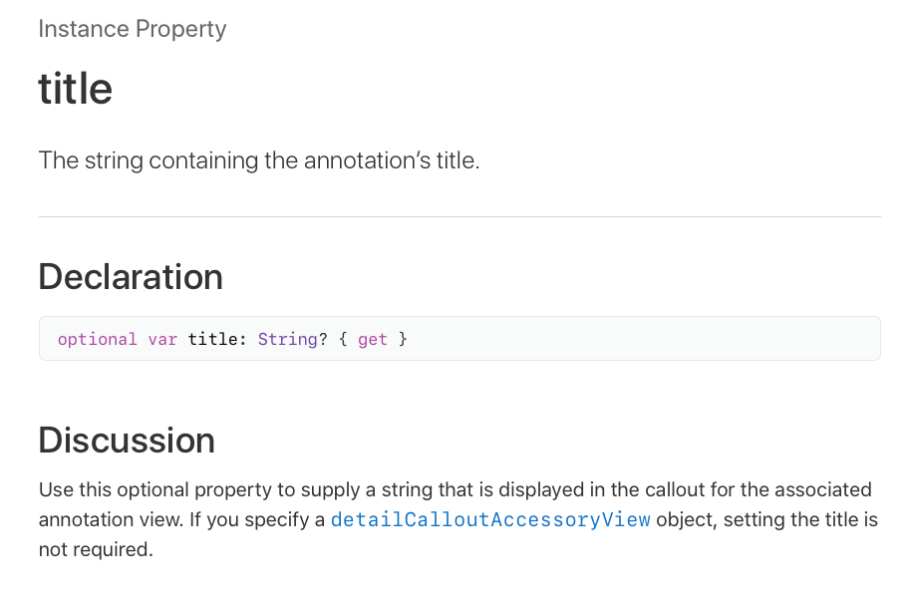Click the horizontal divider below summary

[459, 217]
